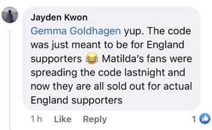Click the phrase sold out in comment
The image size is (212, 130).
click(x=126, y=86)
